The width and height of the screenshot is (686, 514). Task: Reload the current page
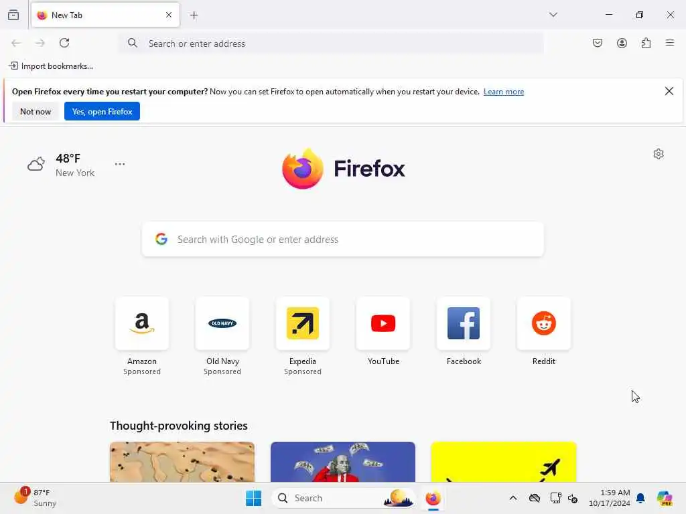tap(64, 43)
